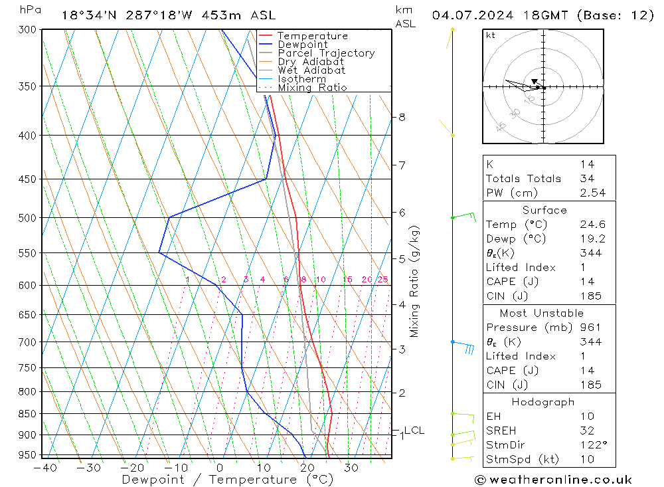Click the Surface section header
This screenshot has width=664, height=487.
click(x=544, y=210)
